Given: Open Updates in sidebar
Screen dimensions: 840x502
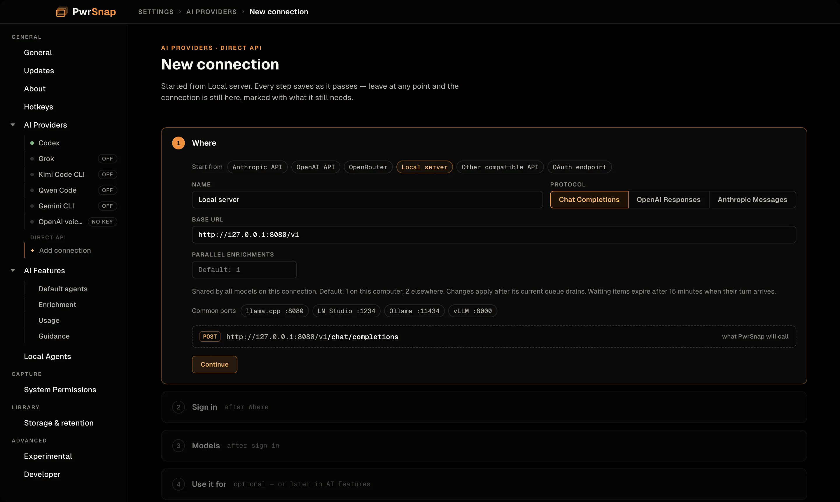Looking at the screenshot, I should click(x=39, y=71).
